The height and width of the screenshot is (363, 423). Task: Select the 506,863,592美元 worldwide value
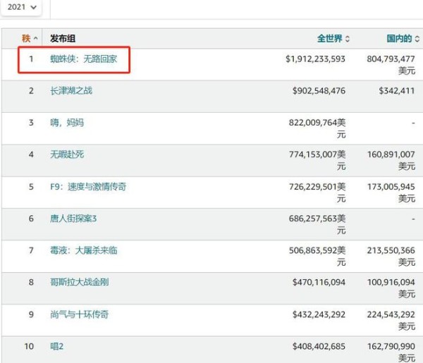point(317,256)
